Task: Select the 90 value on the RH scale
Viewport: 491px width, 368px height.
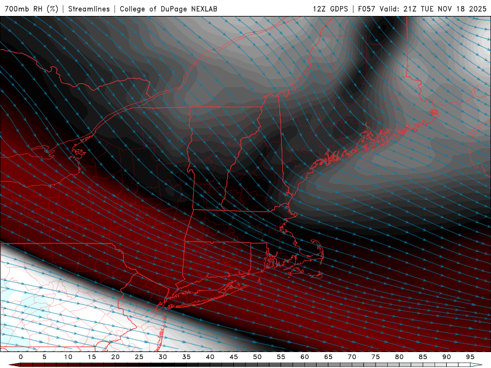Action: point(446,357)
